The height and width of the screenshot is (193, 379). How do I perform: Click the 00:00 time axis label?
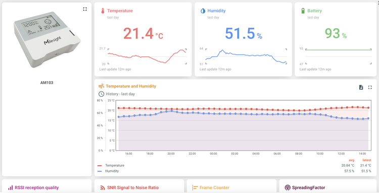click(213, 154)
